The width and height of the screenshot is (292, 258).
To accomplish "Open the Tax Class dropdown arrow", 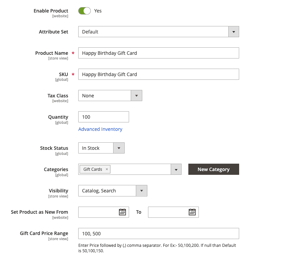I will pyautogui.click(x=136, y=95).
